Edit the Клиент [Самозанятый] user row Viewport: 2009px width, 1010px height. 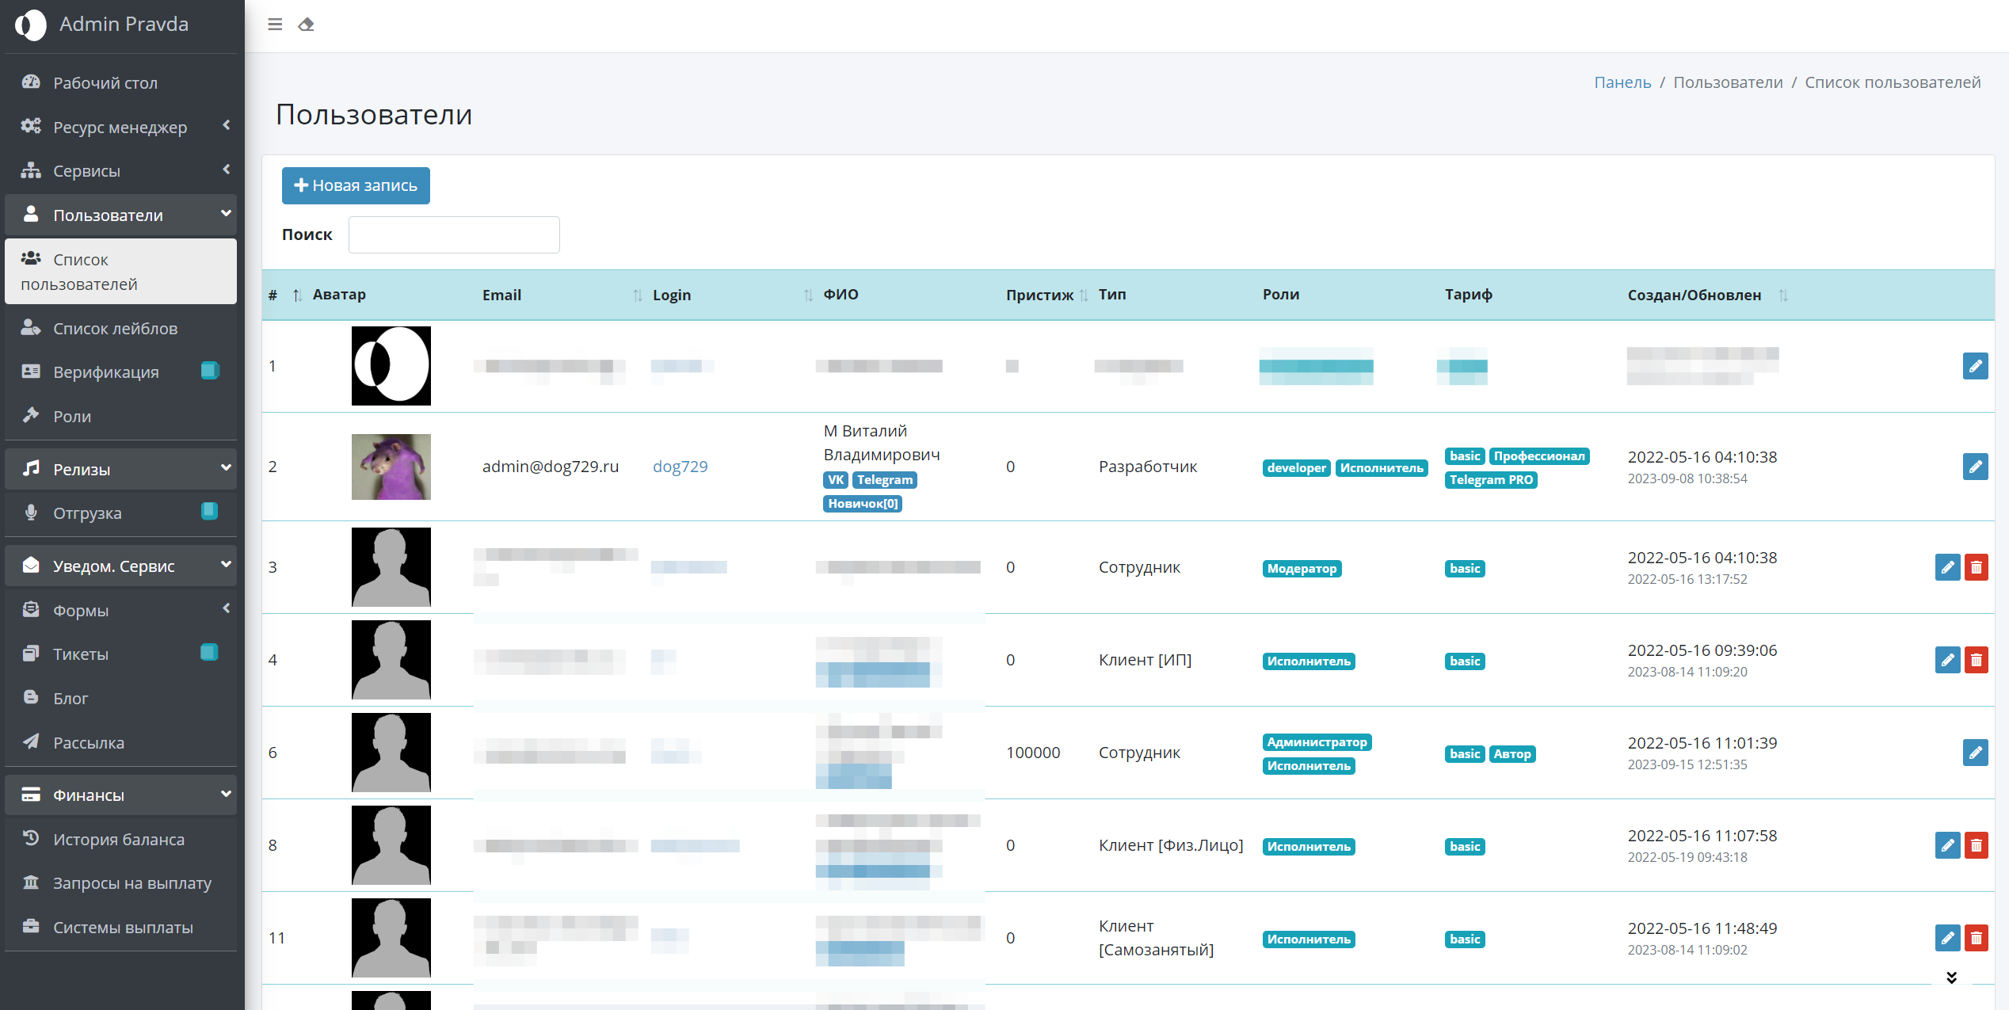[x=1947, y=938]
